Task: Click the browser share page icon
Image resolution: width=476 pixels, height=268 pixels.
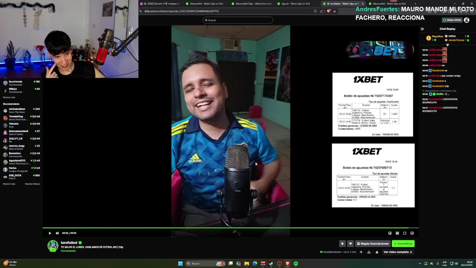Action: click(x=322, y=11)
